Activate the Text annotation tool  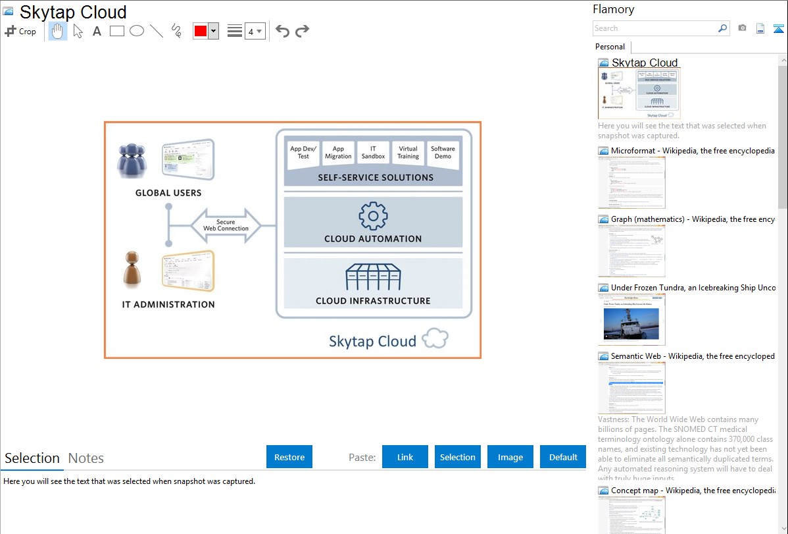pyautogui.click(x=97, y=30)
